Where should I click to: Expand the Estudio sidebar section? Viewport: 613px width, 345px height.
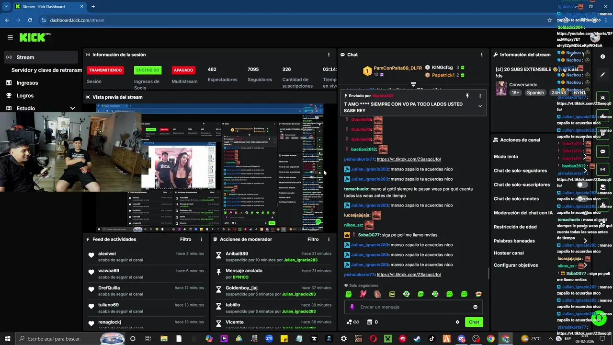(73, 108)
